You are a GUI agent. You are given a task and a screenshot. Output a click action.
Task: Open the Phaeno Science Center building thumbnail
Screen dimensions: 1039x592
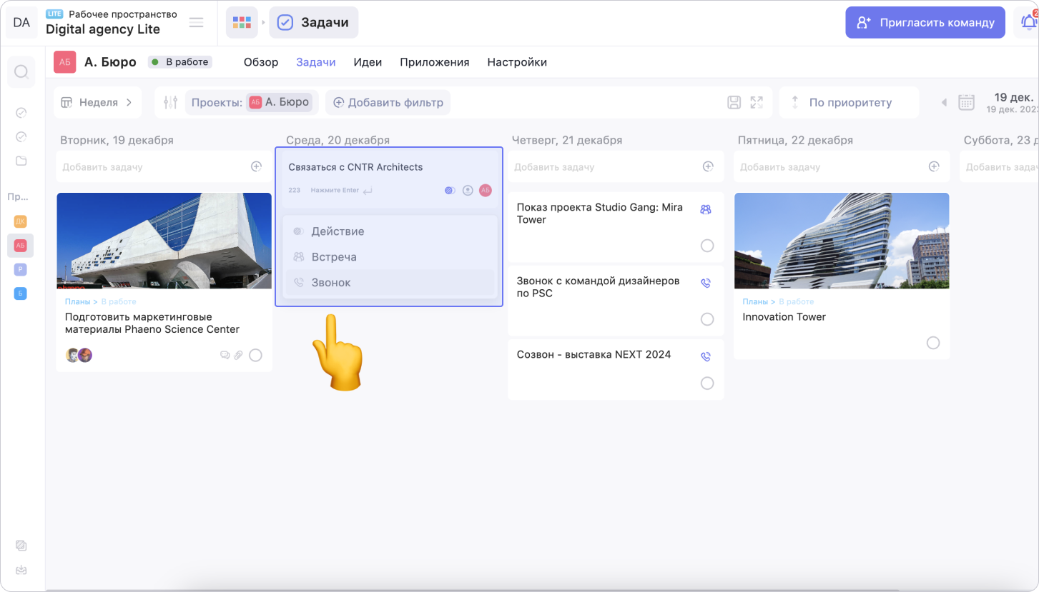[164, 241]
